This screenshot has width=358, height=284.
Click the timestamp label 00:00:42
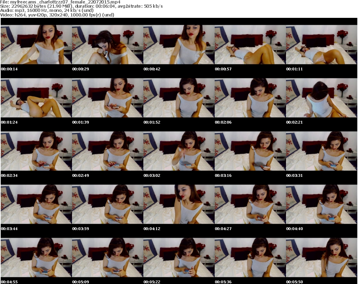pos(152,69)
